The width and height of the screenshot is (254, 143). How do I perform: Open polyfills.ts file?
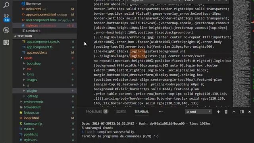pos(44,134)
